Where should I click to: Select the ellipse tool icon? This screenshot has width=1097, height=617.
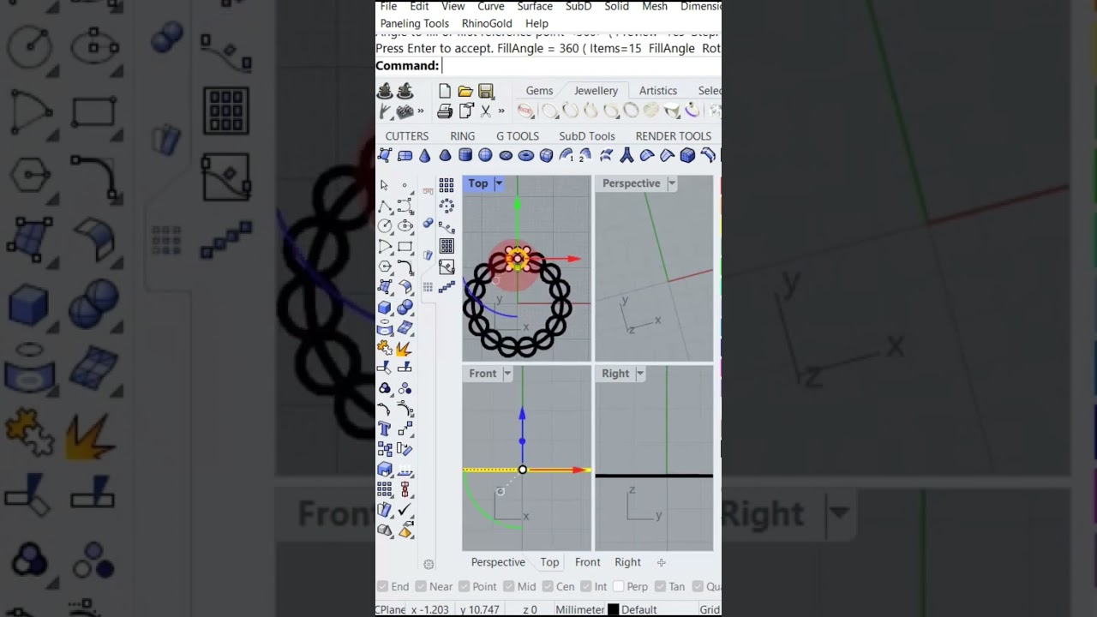(x=405, y=225)
